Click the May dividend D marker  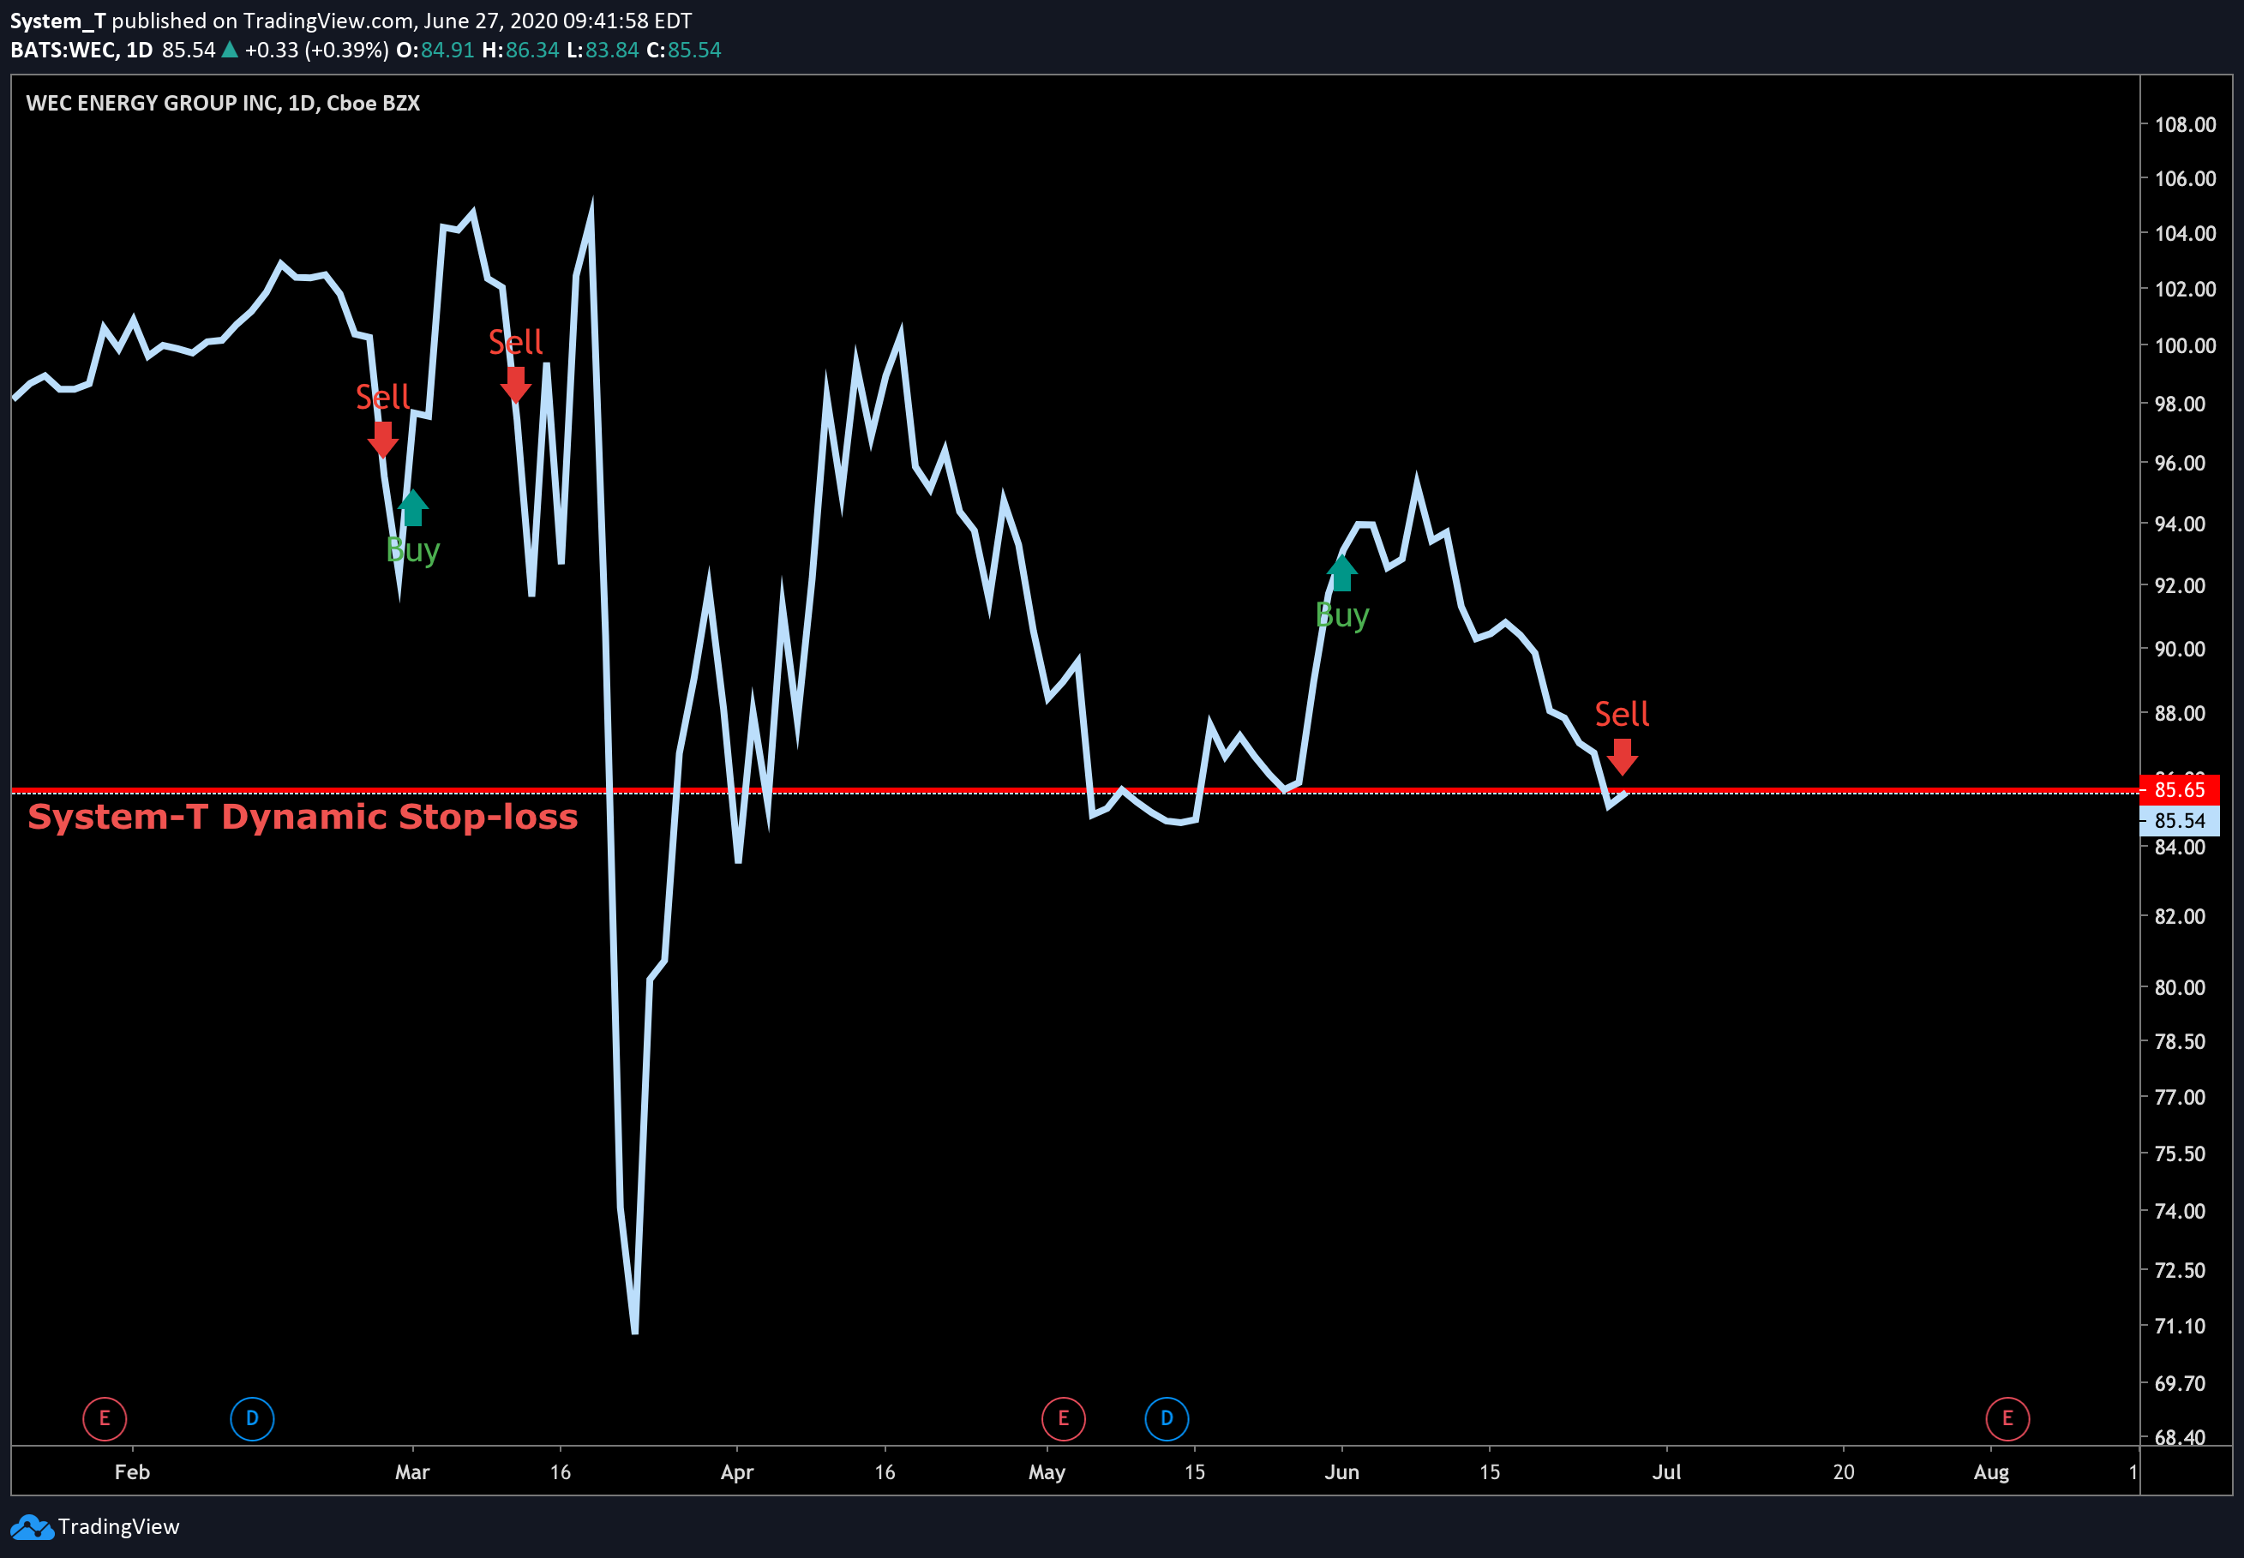(x=1167, y=1418)
